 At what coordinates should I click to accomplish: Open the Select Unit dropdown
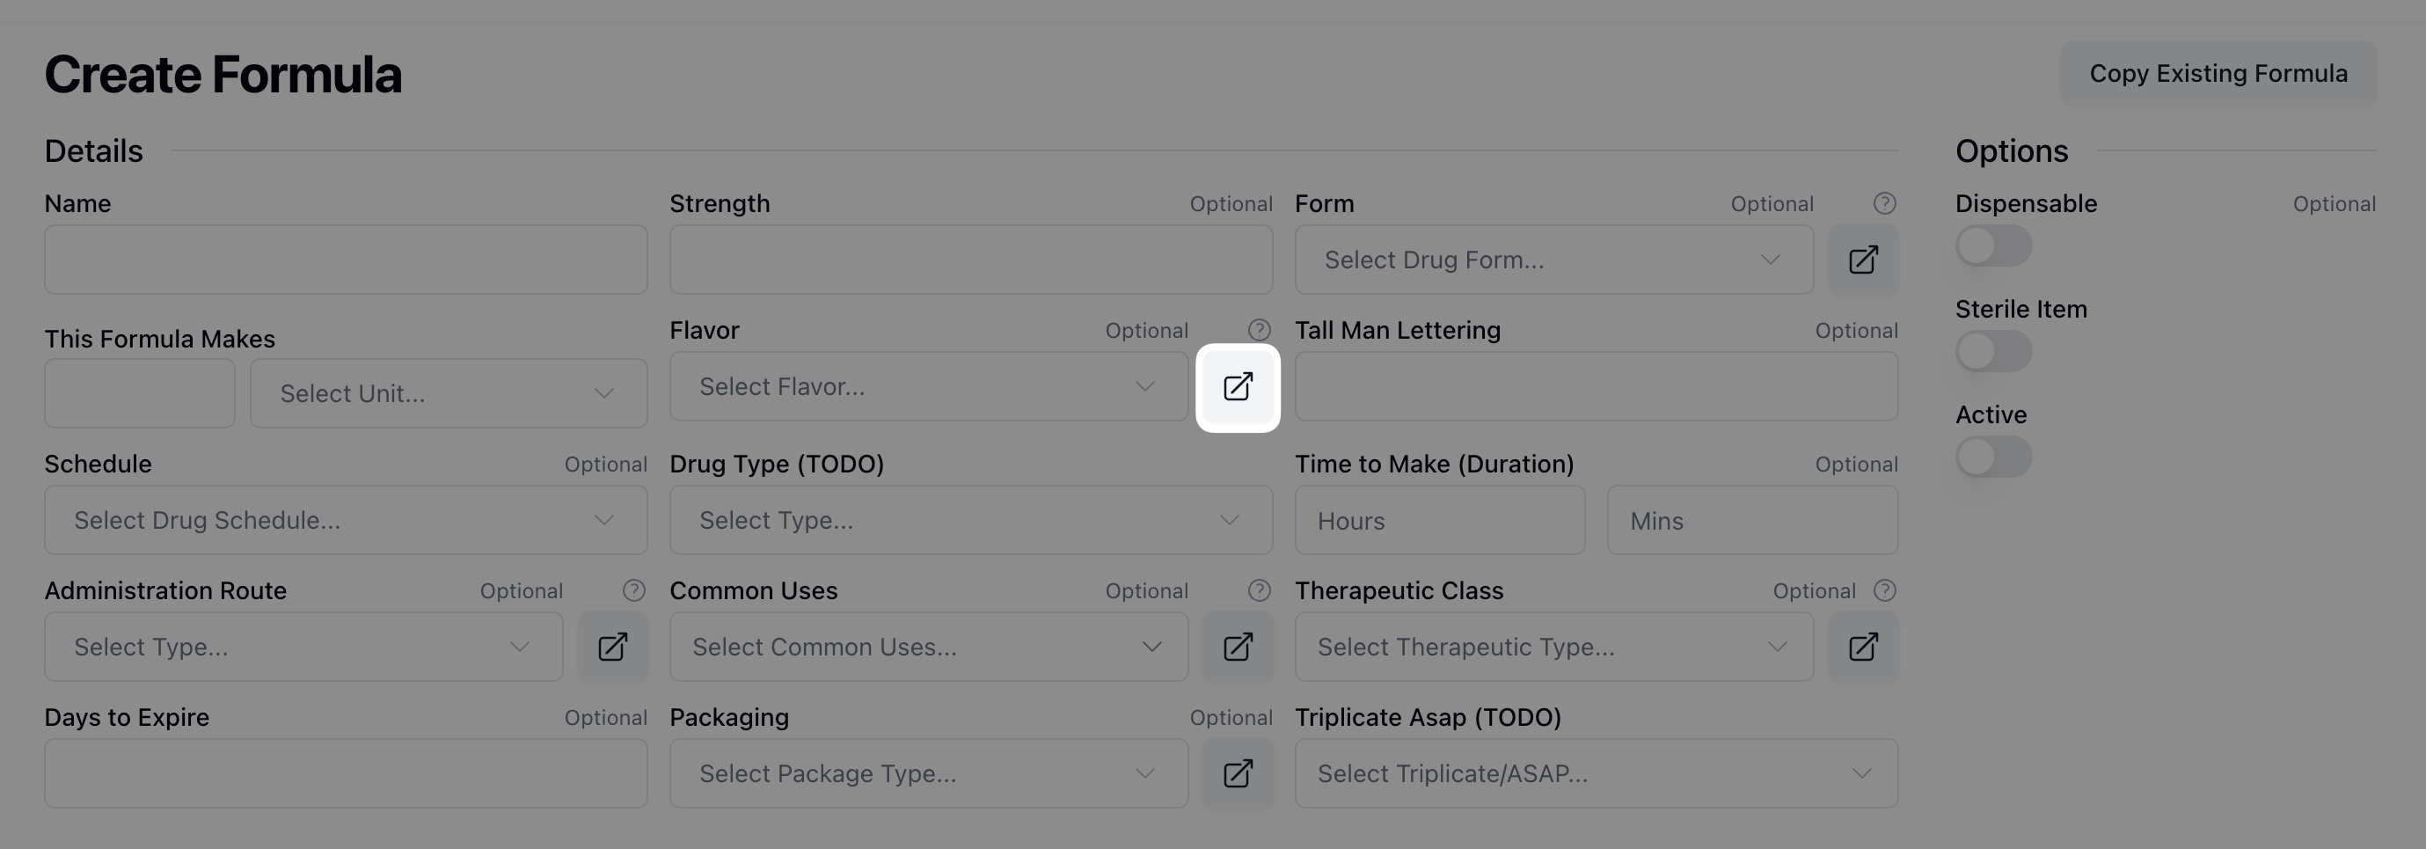coord(448,394)
